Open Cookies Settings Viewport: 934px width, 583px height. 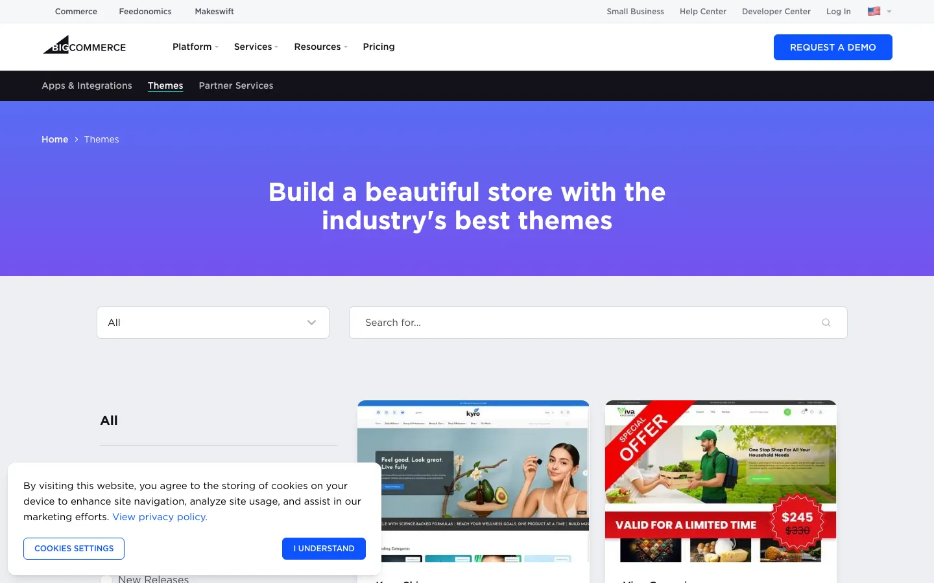point(74,549)
